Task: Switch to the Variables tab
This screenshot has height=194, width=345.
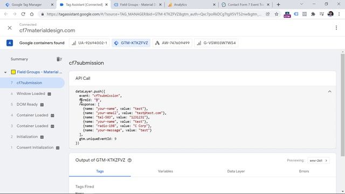Action: [x=165, y=171]
